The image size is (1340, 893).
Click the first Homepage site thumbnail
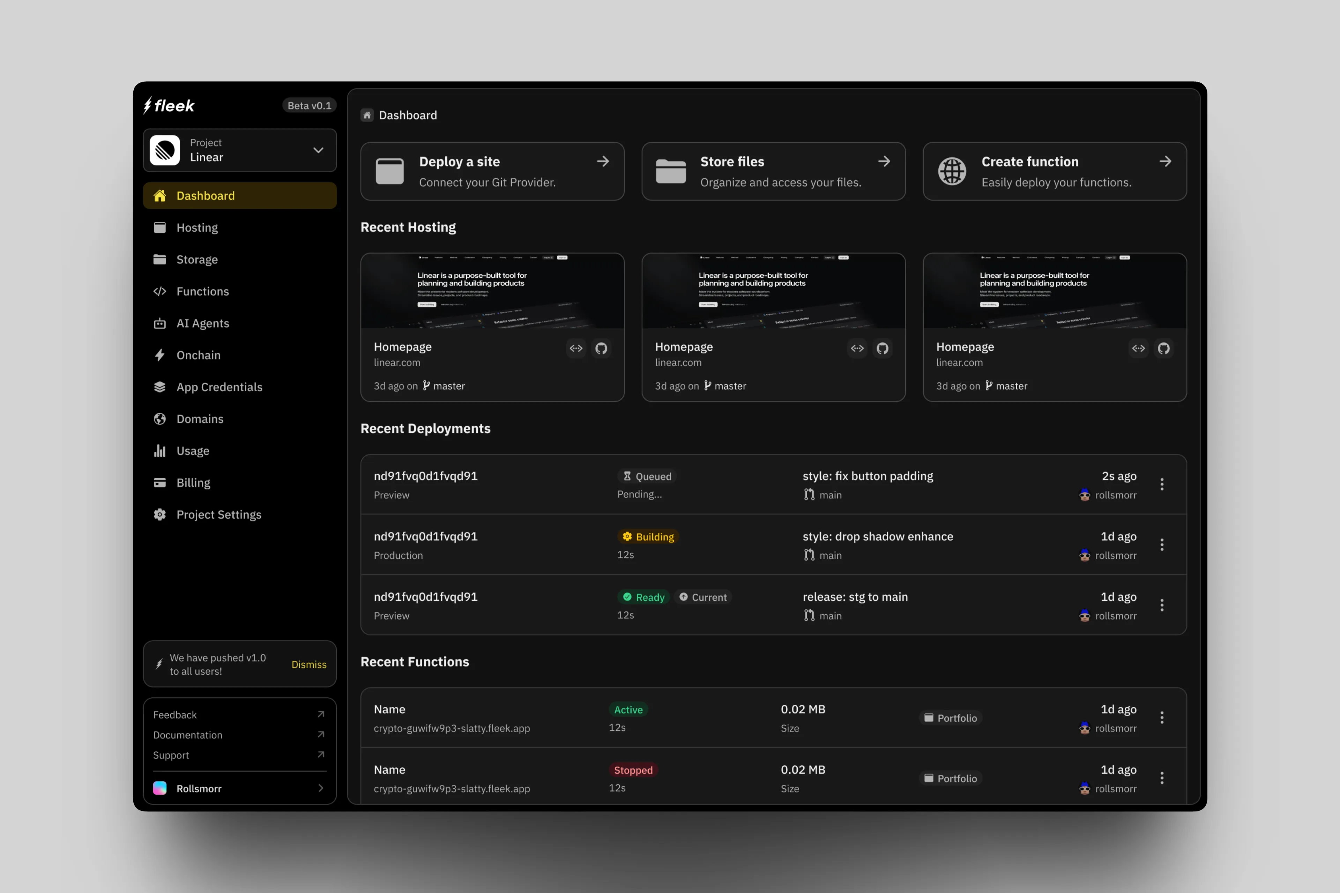492,291
